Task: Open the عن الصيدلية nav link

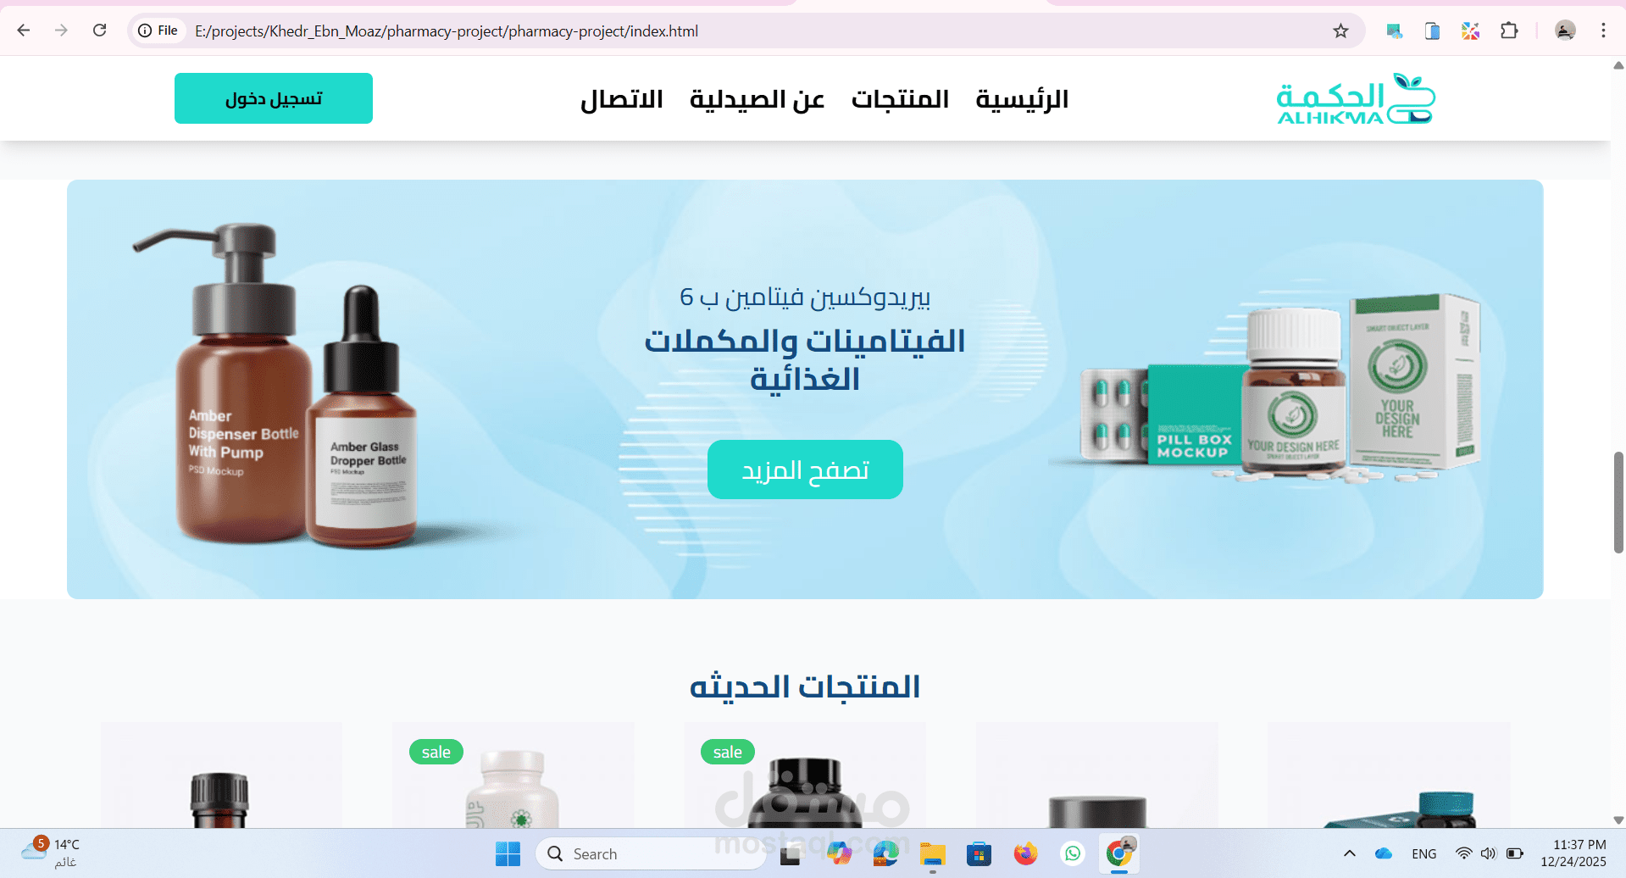Action: (x=757, y=99)
